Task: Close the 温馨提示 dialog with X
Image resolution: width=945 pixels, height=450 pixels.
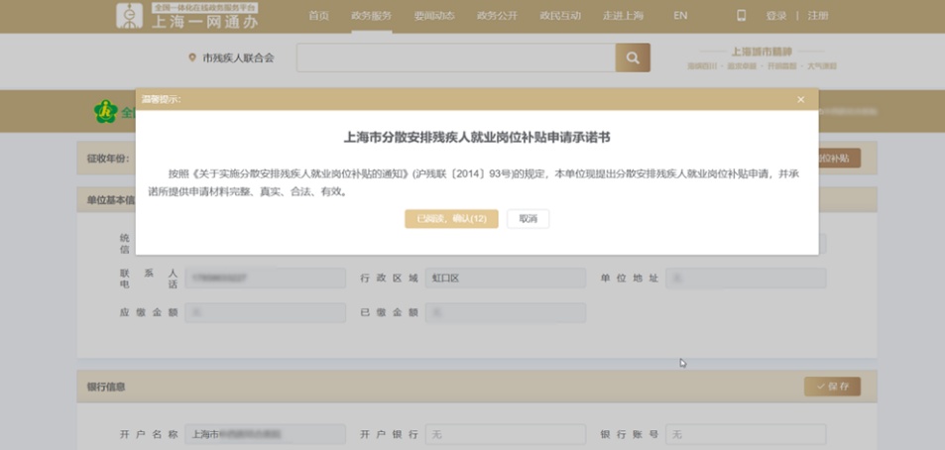Action: [800, 100]
